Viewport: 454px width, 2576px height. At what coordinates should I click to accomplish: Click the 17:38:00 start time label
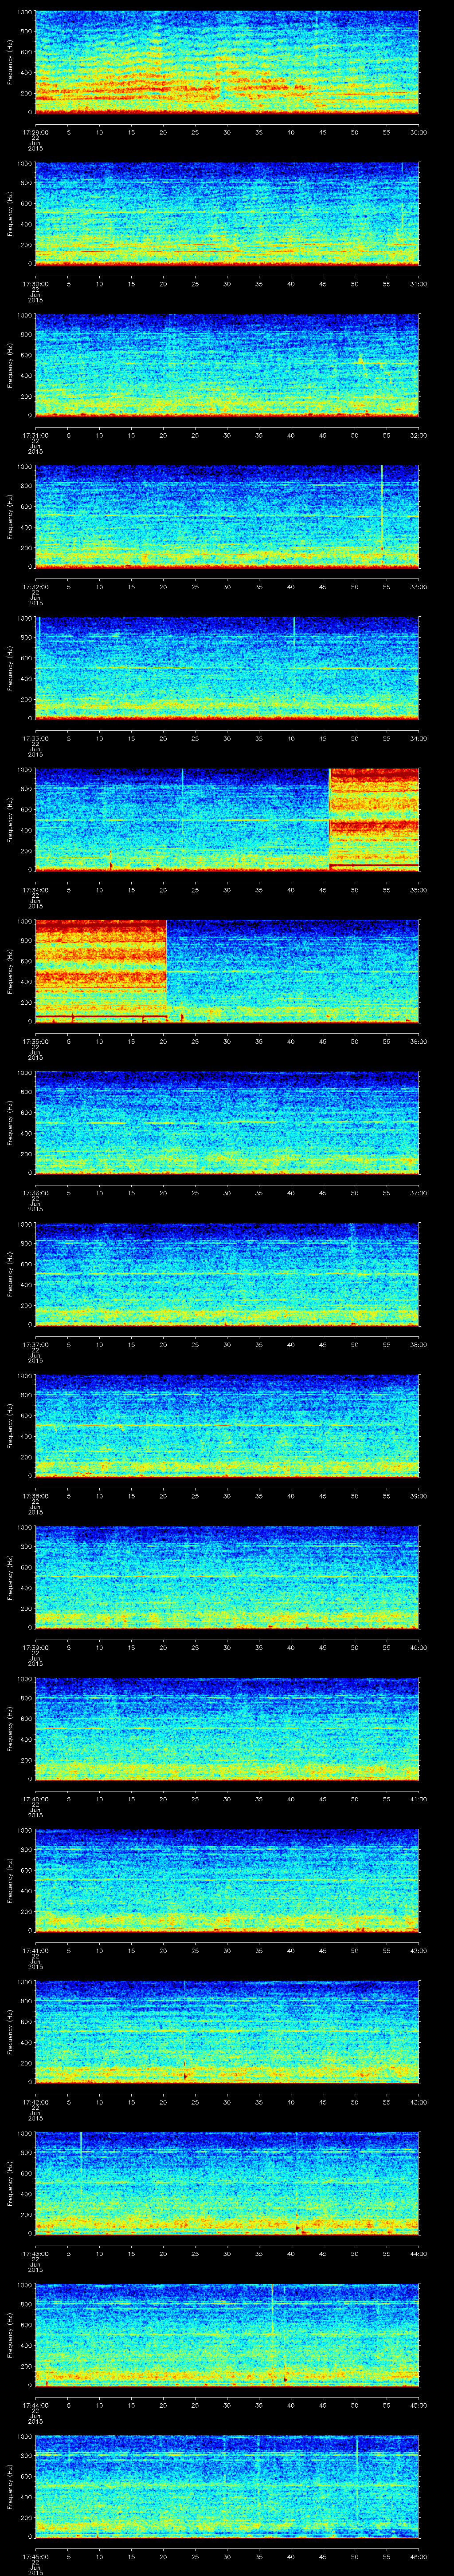pyautogui.click(x=35, y=1496)
